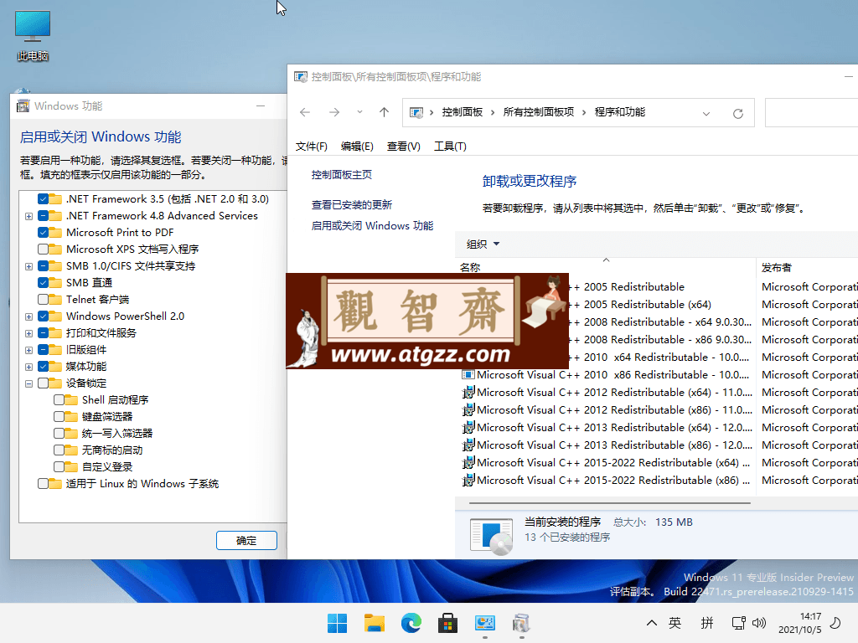Select Visual C++ 2010 x86 Redistributable icon
The image size is (858, 643).
[468, 375]
